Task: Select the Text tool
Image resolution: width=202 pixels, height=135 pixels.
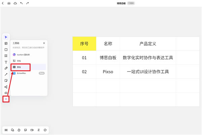Action: pyautogui.click(x=6, y=62)
